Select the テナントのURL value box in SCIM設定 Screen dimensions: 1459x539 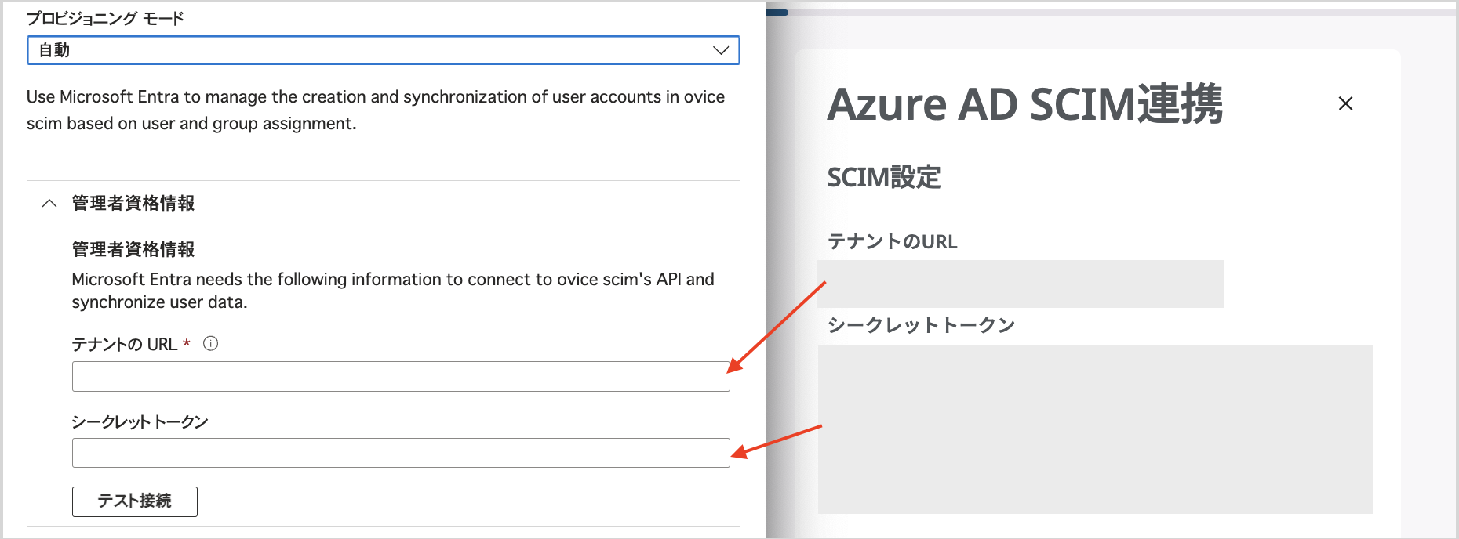coord(1021,284)
